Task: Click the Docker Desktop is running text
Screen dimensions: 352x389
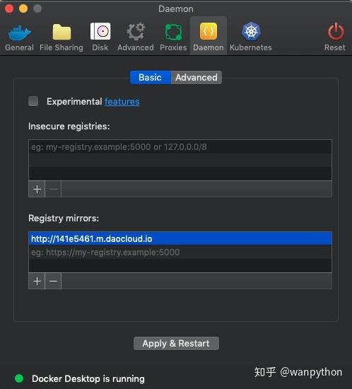Action: tap(88, 379)
